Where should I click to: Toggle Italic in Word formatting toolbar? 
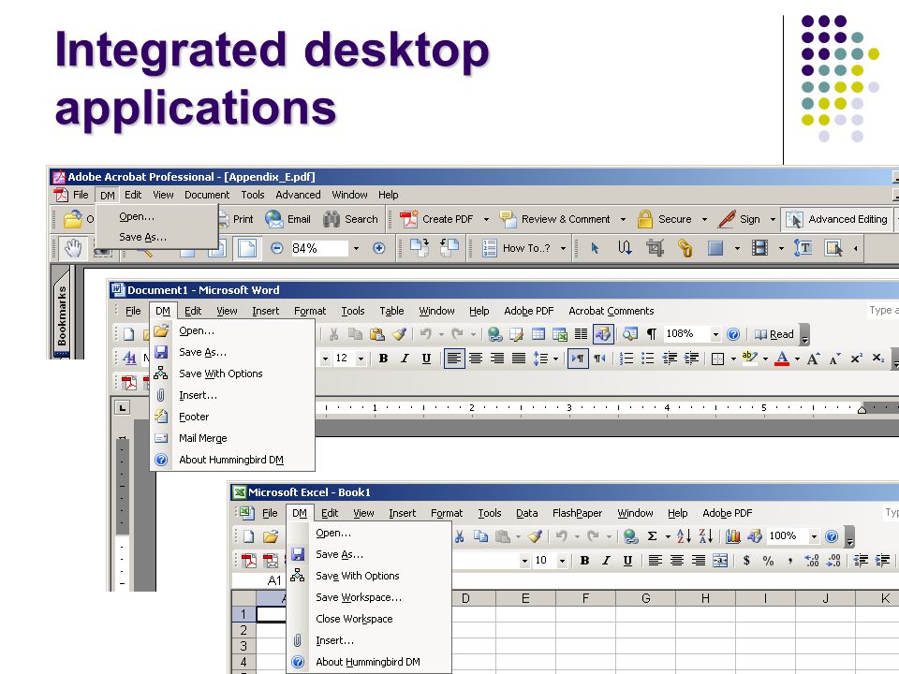click(405, 359)
